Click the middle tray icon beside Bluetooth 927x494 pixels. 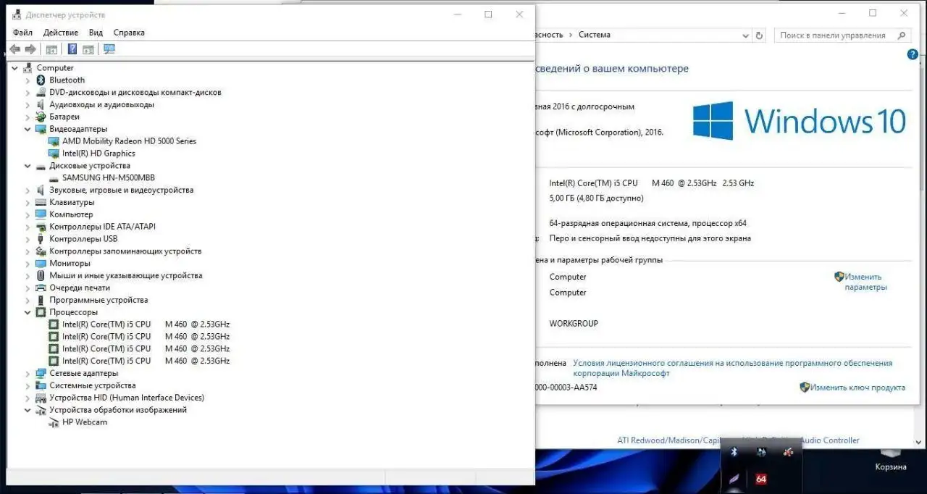(x=760, y=452)
